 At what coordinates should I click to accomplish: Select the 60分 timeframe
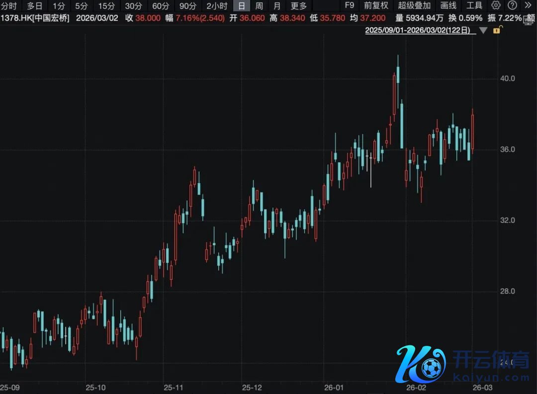(x=160, y=6)
